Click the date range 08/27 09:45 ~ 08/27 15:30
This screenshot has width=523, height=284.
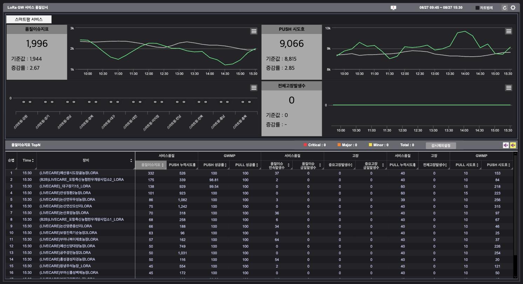click(x=441, y=8)
